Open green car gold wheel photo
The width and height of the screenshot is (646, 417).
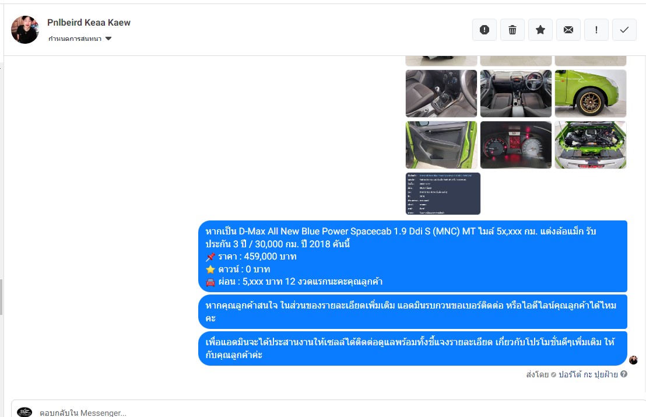point(591,93)
